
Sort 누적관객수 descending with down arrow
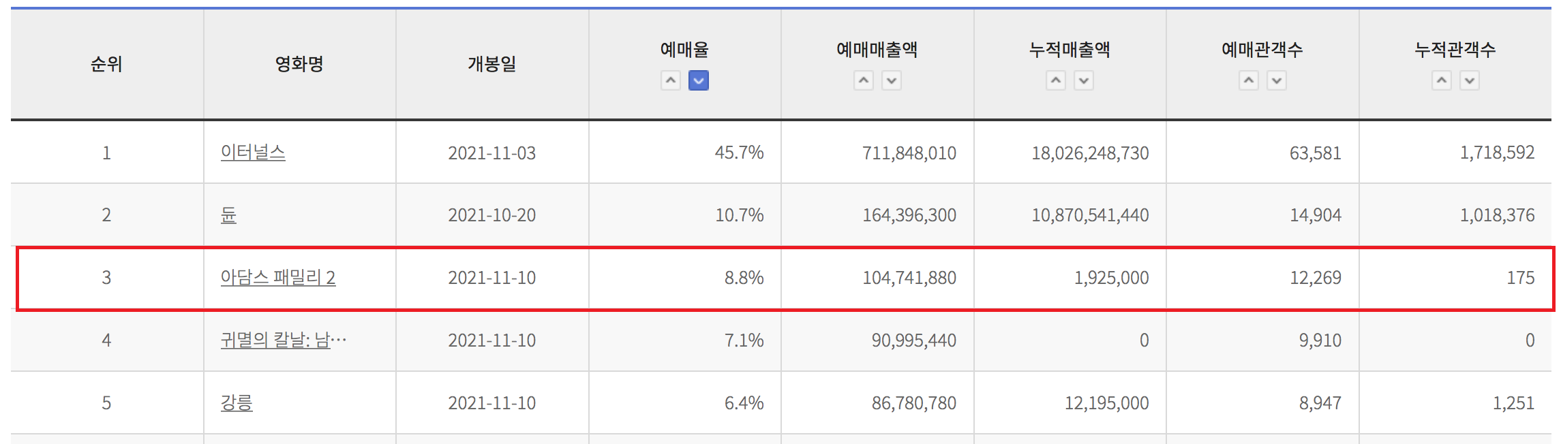click(x=1470, y=80)
